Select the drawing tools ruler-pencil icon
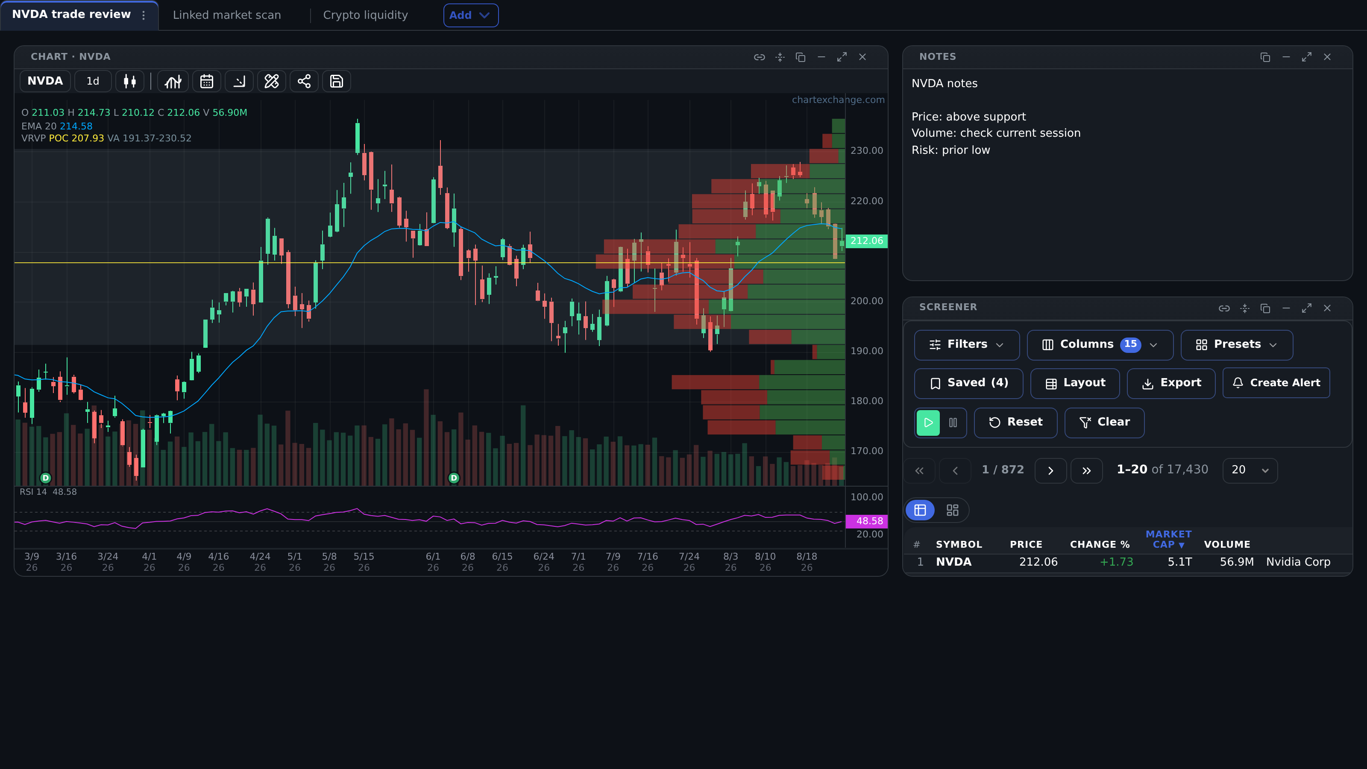The height and width of the screenshot is (769, 1367). click(272, 81)
